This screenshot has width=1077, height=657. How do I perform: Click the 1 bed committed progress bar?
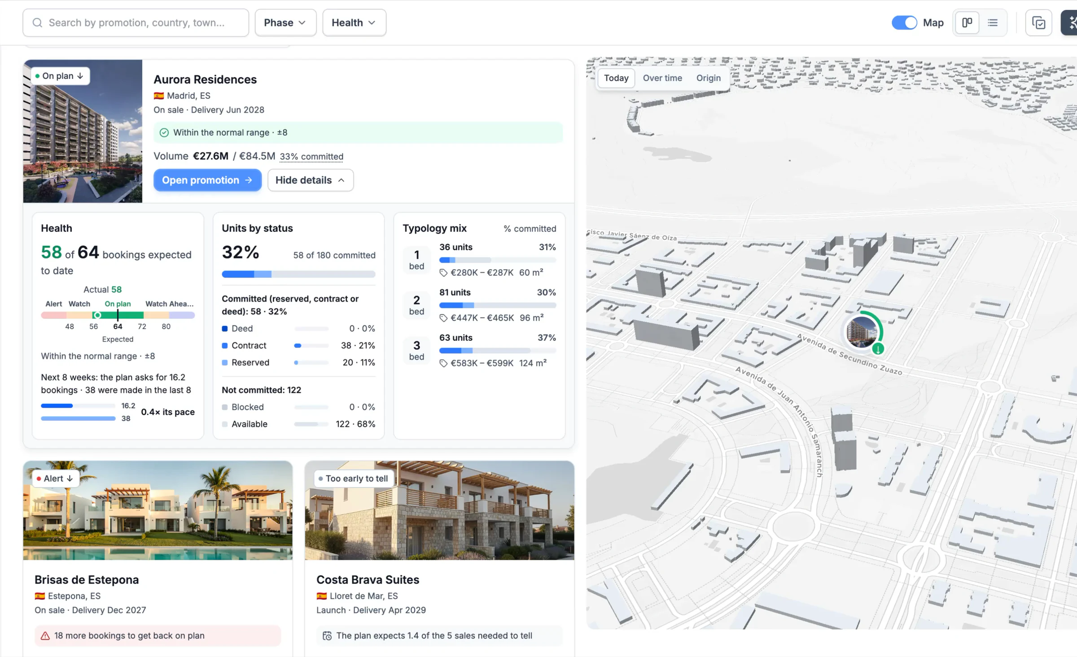coord(498,260)
